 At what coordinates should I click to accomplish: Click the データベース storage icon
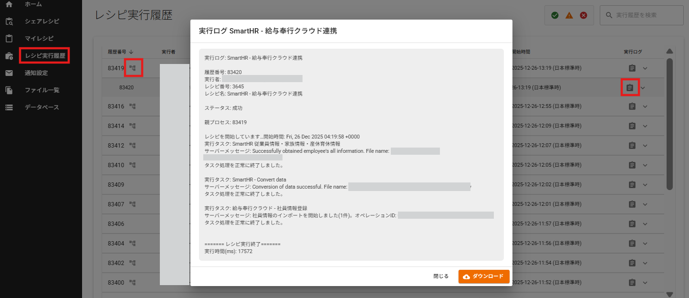[9, 107]
